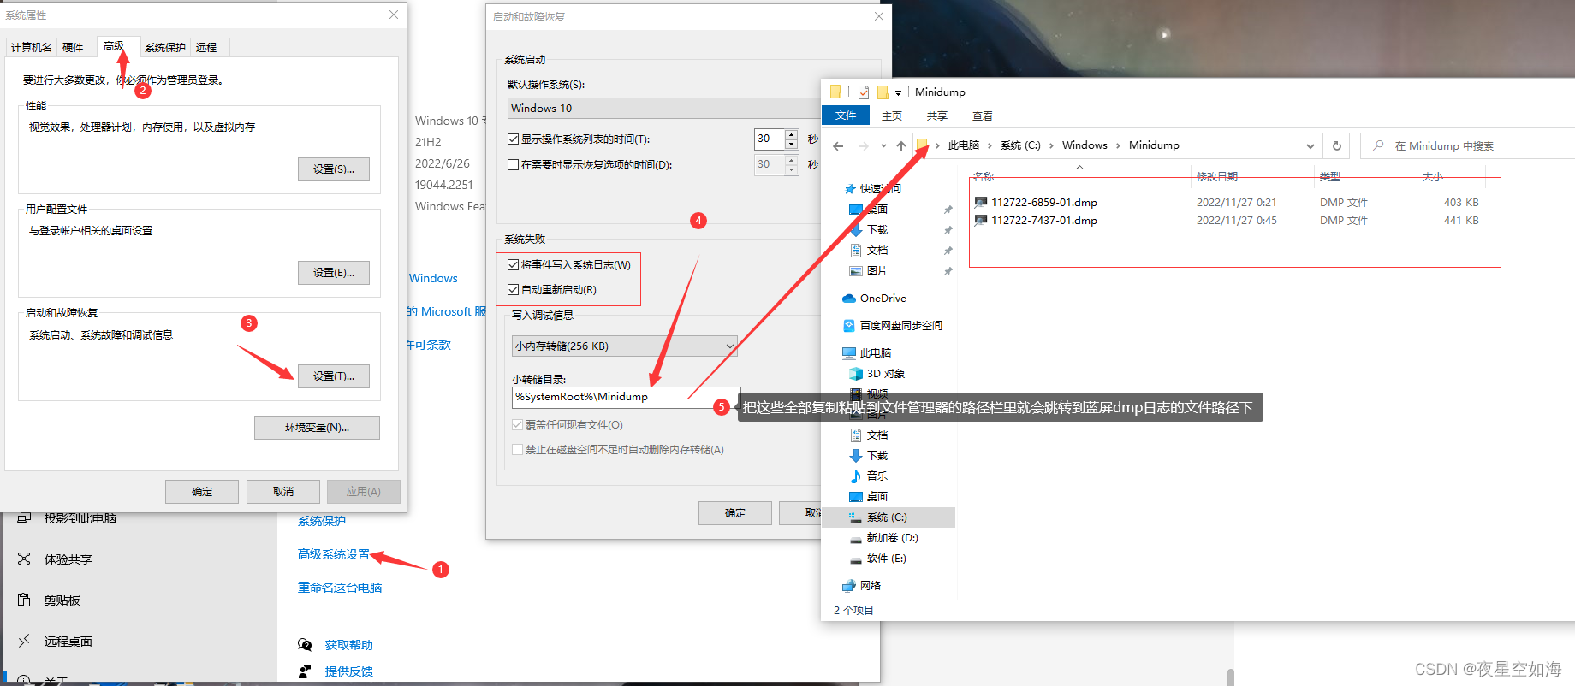
Task: Click 获取帮助 link
Action: click(349, 645)
